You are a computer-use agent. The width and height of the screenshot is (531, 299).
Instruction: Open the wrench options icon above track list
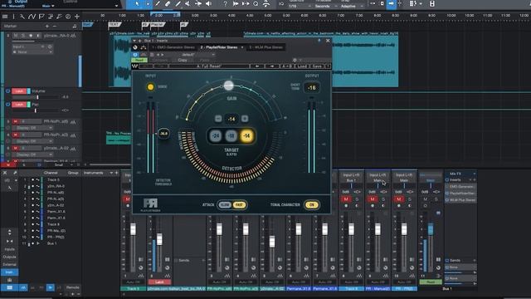[x=22, y=17]
